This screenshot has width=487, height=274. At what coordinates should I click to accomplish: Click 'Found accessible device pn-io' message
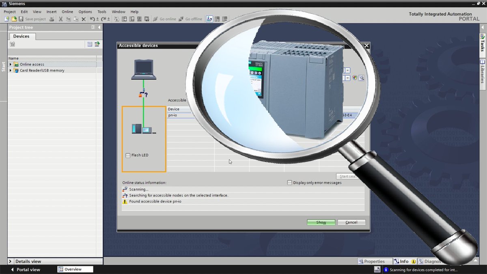[x=155, y=201]
